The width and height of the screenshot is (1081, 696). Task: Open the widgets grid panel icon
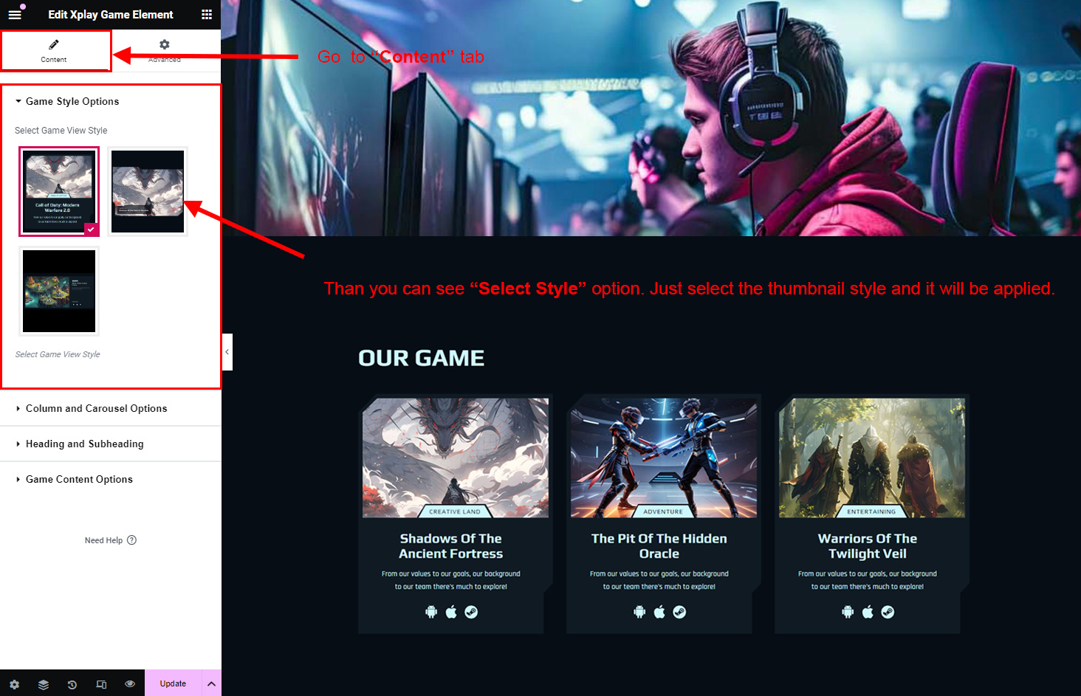tap(207, 15)
